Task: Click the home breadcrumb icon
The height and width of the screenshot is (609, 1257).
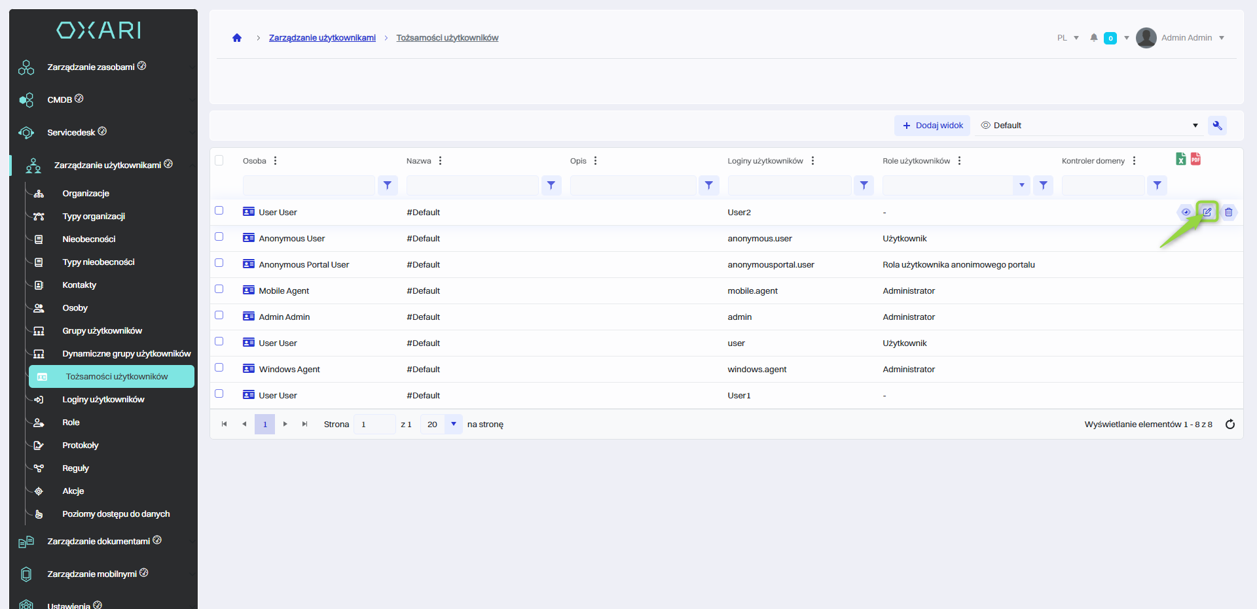Action: coord(237,38)
